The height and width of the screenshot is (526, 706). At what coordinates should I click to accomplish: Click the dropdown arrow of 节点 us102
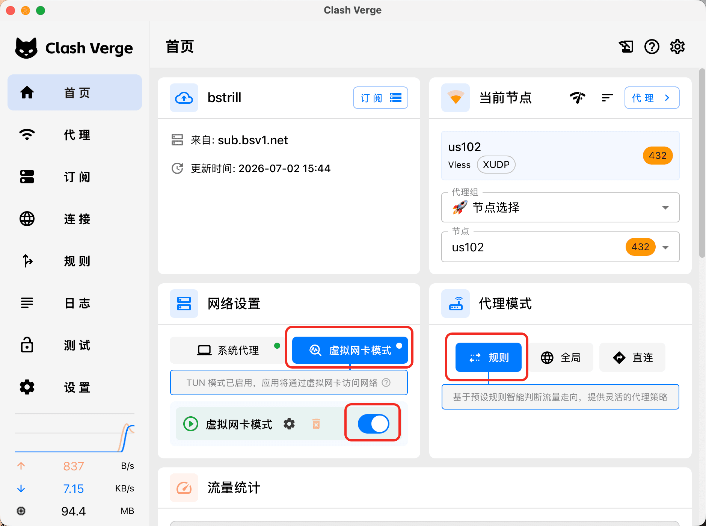[665, 247]
